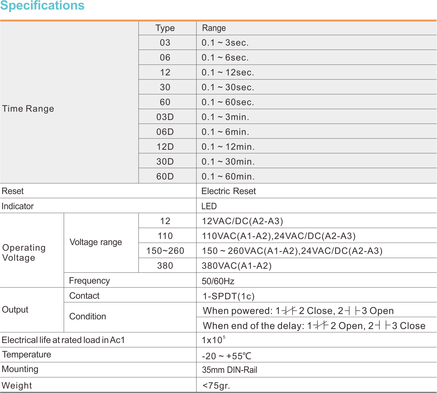Screen dimensions: 437x393
Task: Select range '0.1 ~ 3sec.'
Action: coord(225,43)
